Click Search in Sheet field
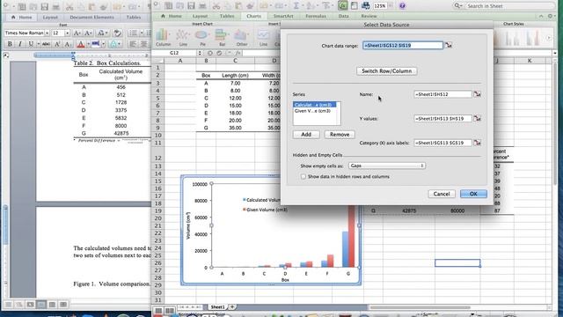563x317 pixels. tap(504, 6)
